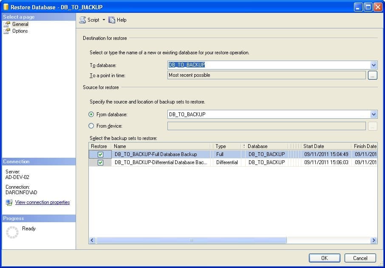
Task: Select the DB_TO_BACKUP-Full Database Backup row name
Action: click(x=156, y=154)
